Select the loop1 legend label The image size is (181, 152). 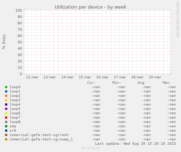(x=15, y=91)
